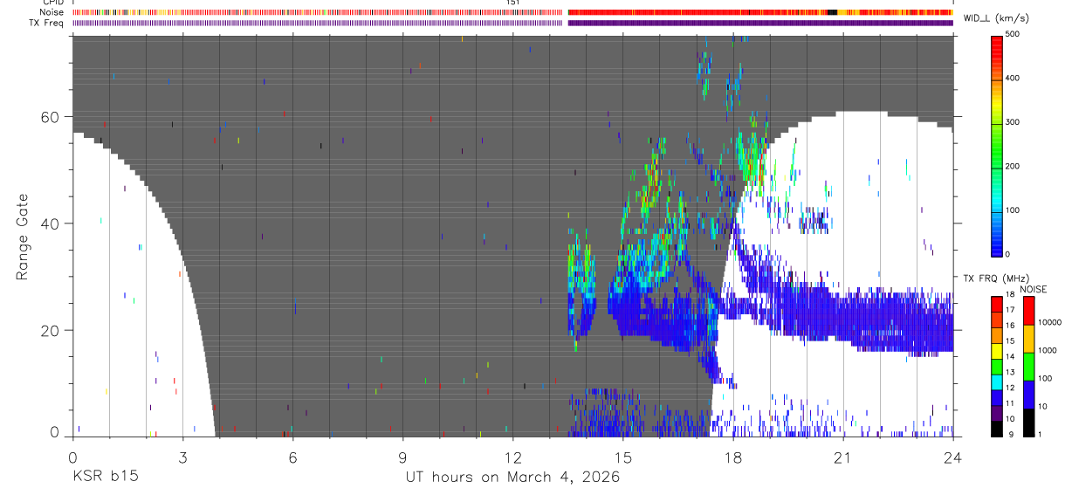Click the "Range Gate" y-axis title
The width and height of the screenshot is (1072, 495).
[22, 237]
